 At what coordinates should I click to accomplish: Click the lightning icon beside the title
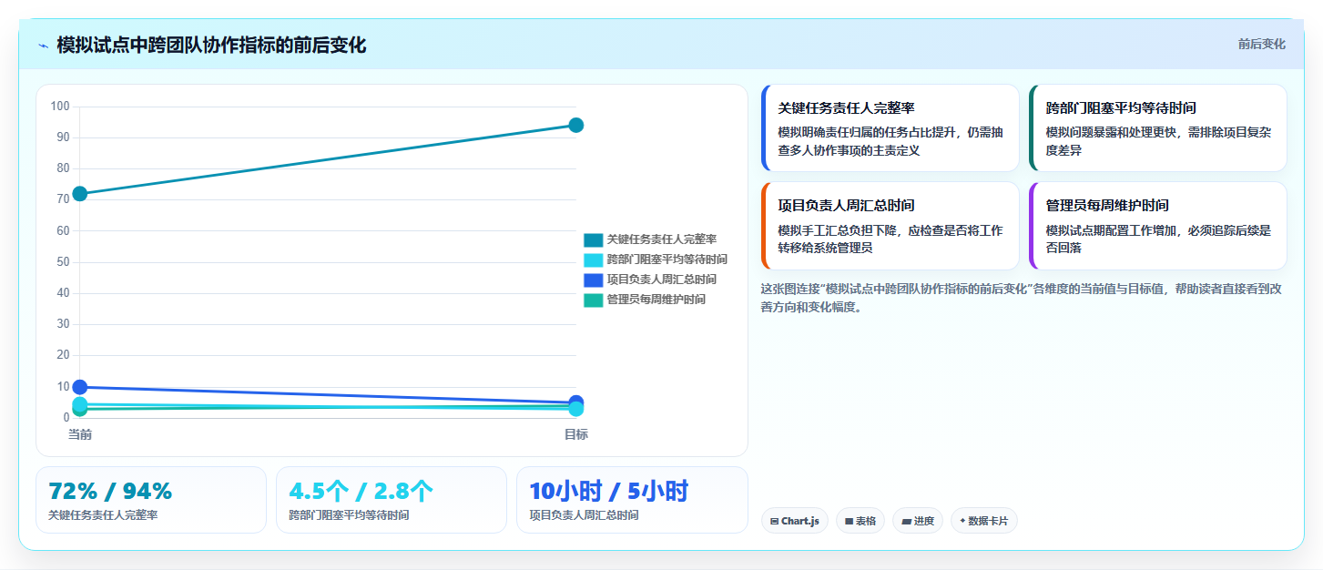[x=43, y=46]
